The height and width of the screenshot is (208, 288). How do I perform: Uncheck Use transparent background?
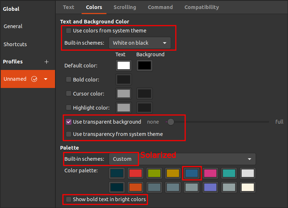tap(69, 122)
